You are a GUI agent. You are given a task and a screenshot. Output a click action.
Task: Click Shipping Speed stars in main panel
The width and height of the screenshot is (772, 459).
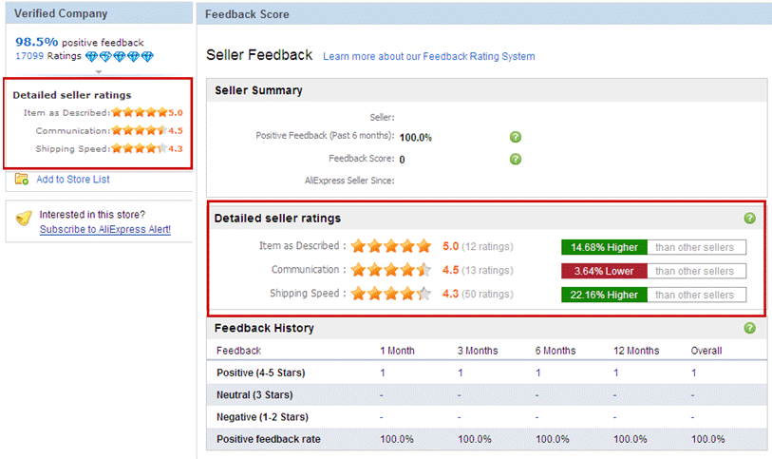[391, 294]
